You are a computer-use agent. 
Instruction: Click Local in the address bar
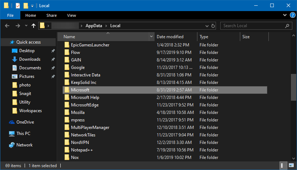[115, 26]
